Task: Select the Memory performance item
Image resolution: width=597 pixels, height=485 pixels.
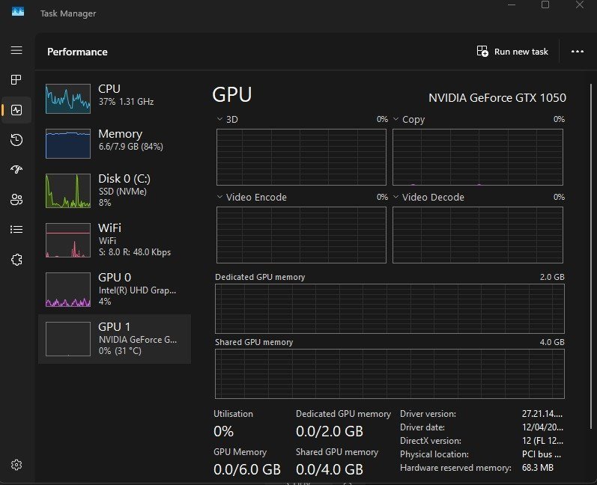Action: (x=115, y=144)
